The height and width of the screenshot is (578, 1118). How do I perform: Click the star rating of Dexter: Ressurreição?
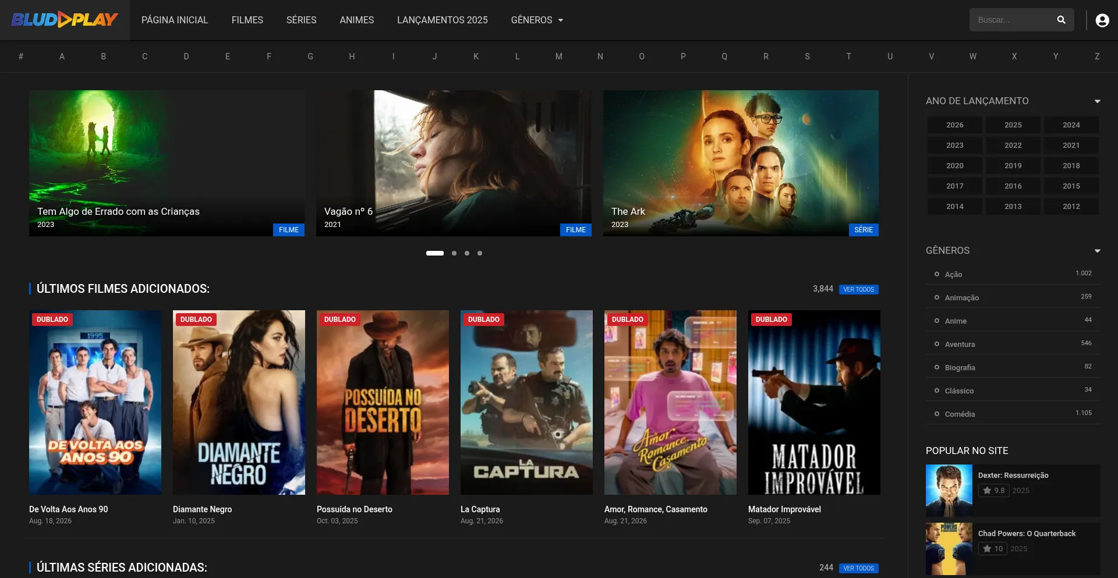[993, 491]
